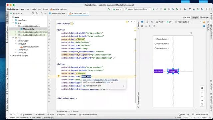Click the collapse all icon in project panel

click(37, 13)
